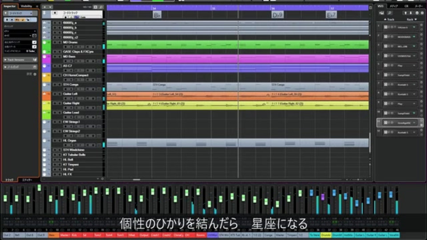Open the VSTi tab in right zone
Image resolution: width=427 pixels, height=240 pixels.
[380, 6]
